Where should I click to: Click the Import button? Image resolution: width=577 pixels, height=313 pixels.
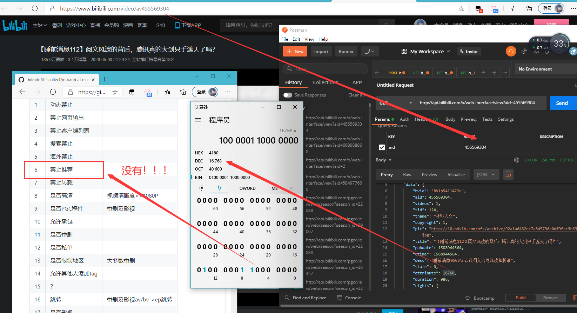[x=321, y=51]
